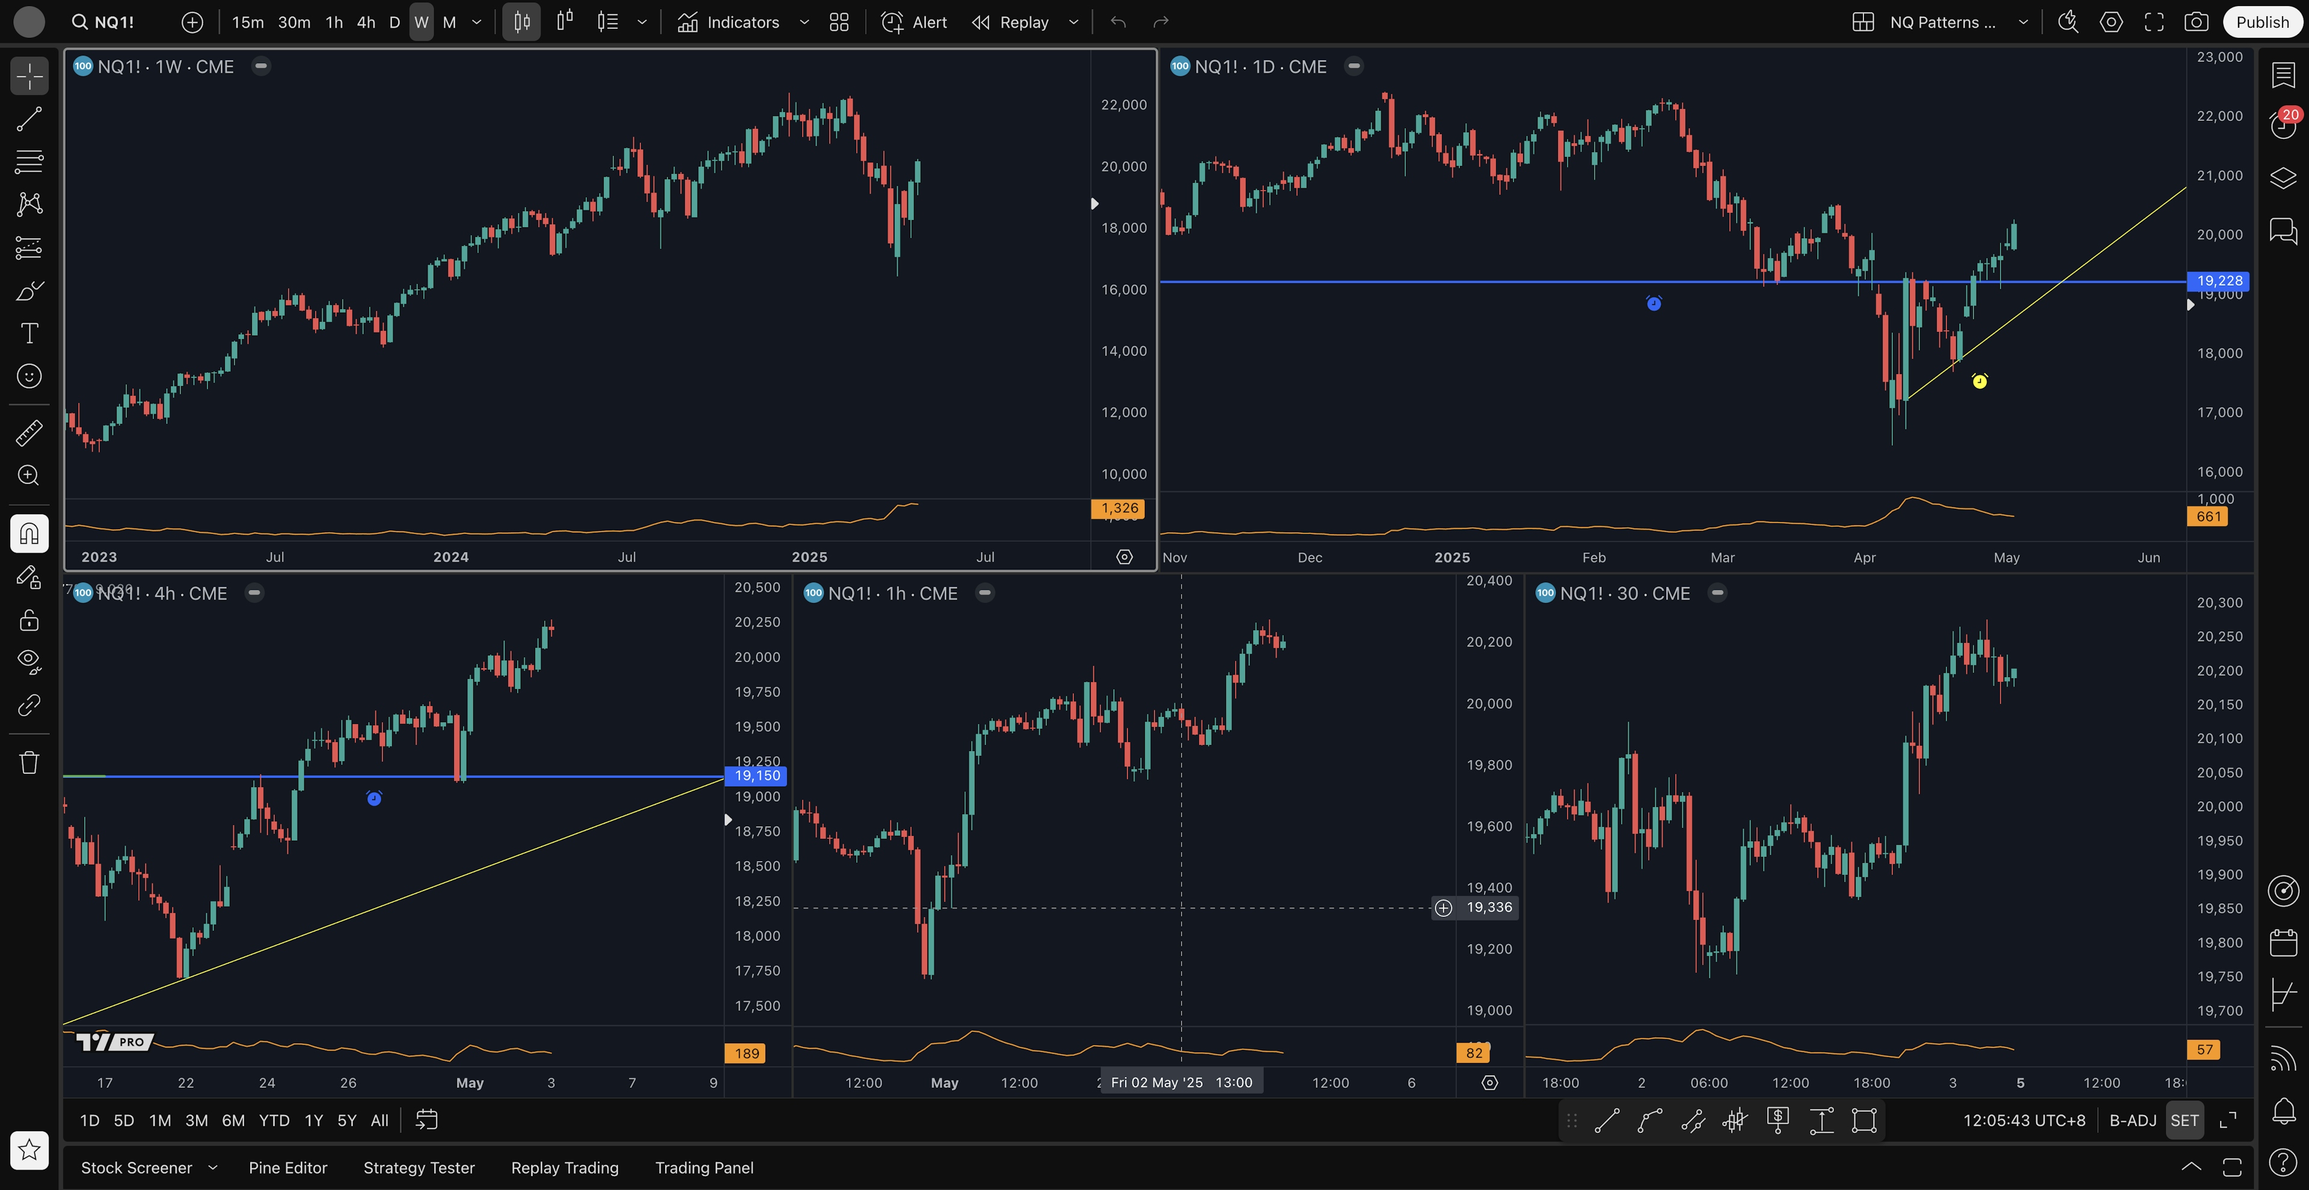Select the Text annotation tool
Screen dimensions: 2309x1190
(x=29, y=333)
